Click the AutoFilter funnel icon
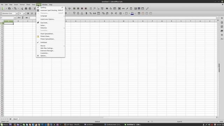The image size is (224, 126). [x=102, y=8]
